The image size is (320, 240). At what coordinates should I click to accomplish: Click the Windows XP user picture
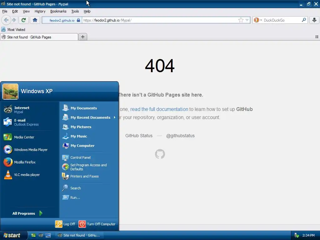pyautogui.click(x=10, y=92)
